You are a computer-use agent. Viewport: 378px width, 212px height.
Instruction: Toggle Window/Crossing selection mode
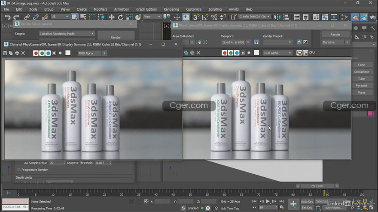[x=101, y=17]
